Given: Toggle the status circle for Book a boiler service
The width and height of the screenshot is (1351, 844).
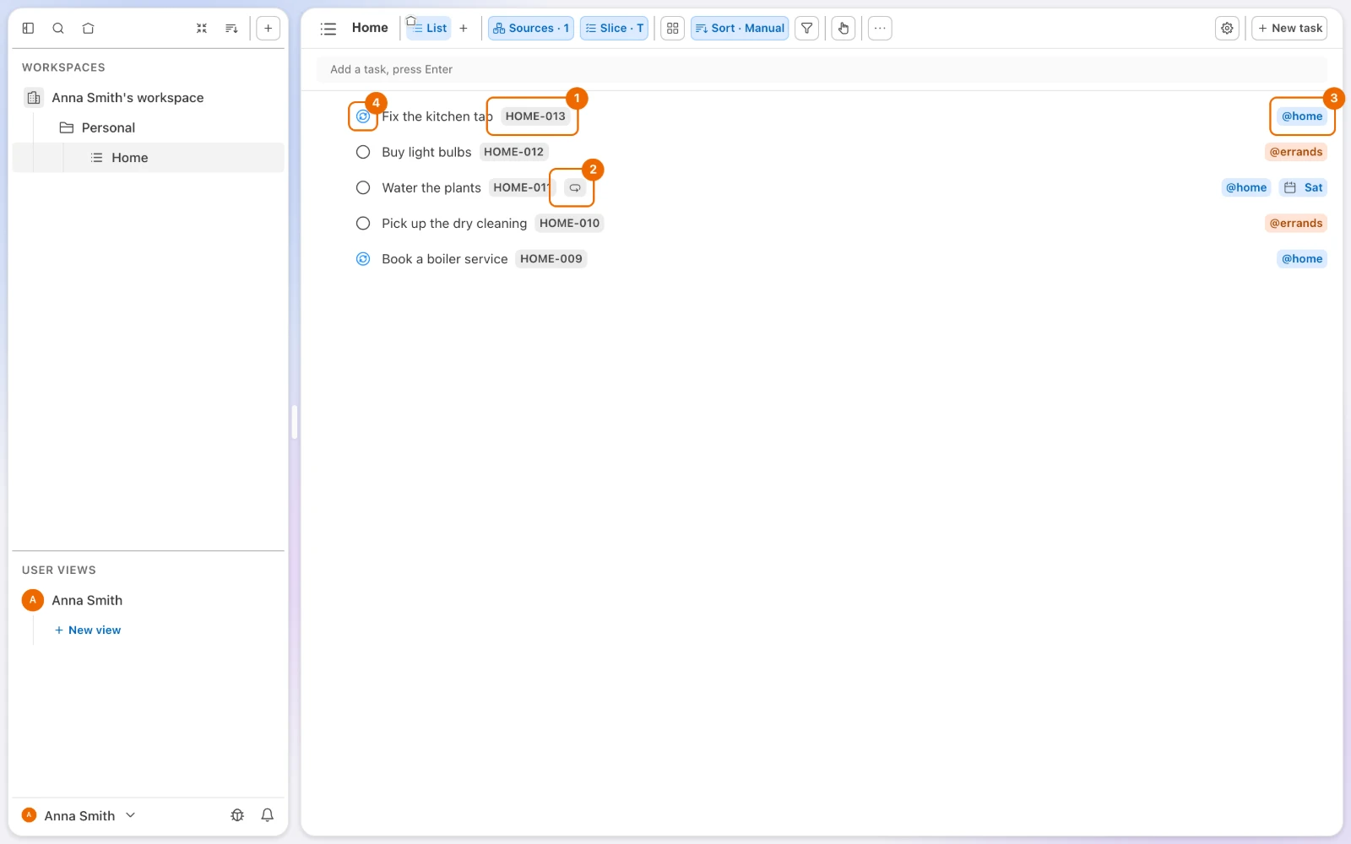Looking at the screenshot, I should point(363,259).
